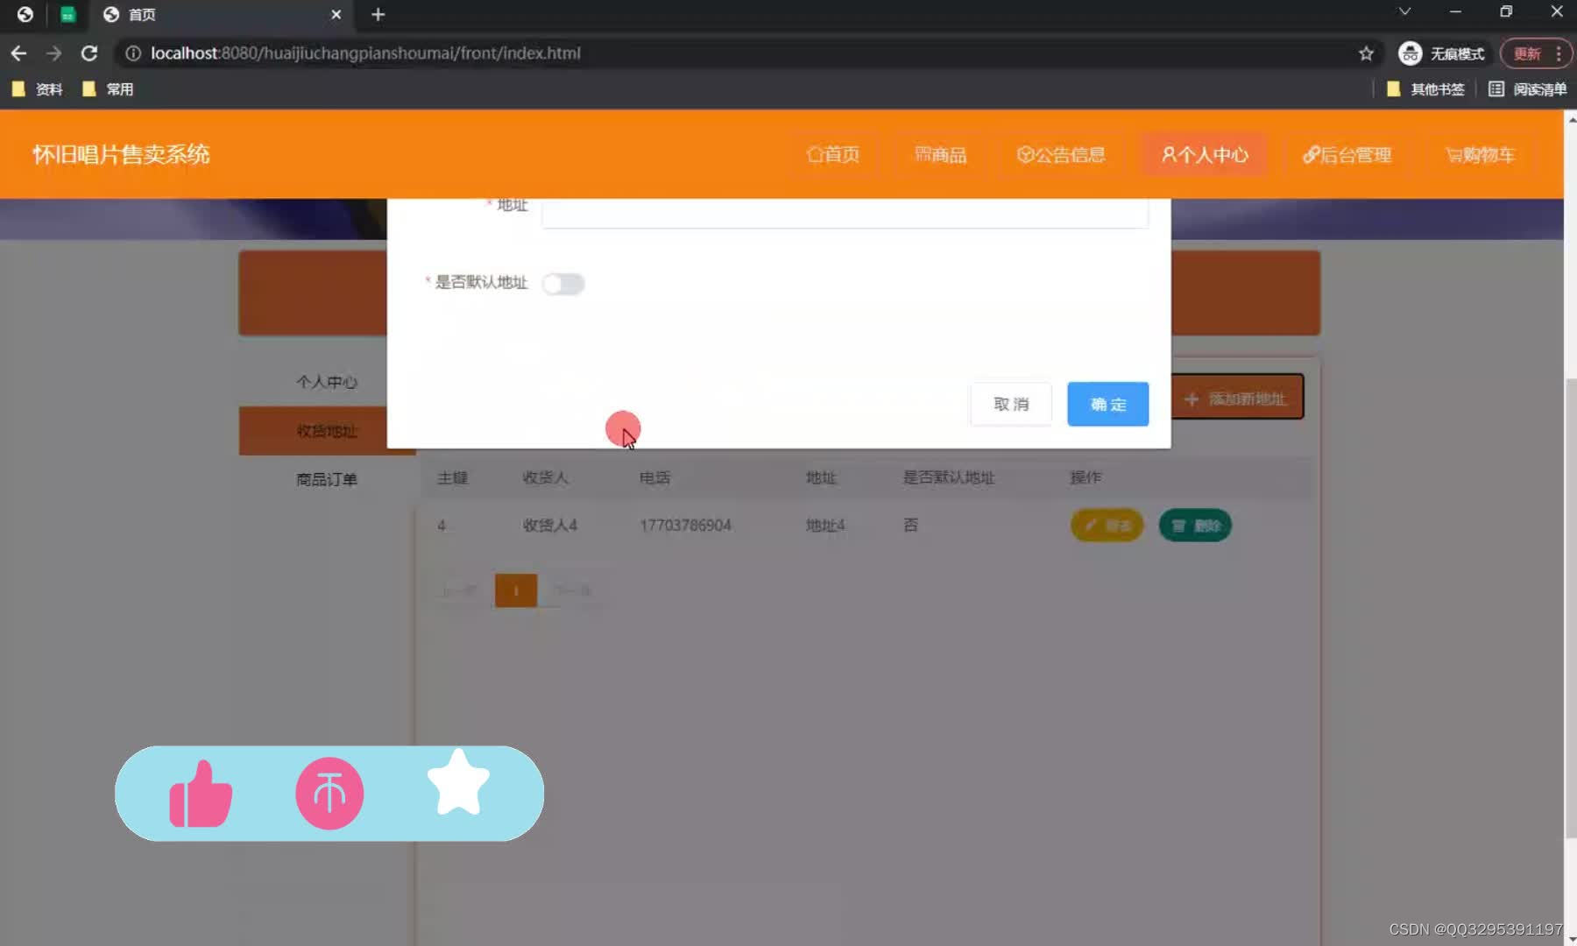Click the 是否默认地址 column header
Image resolution: width=1577 pixels, height=946 pixels.
click(x=949, y=477)
